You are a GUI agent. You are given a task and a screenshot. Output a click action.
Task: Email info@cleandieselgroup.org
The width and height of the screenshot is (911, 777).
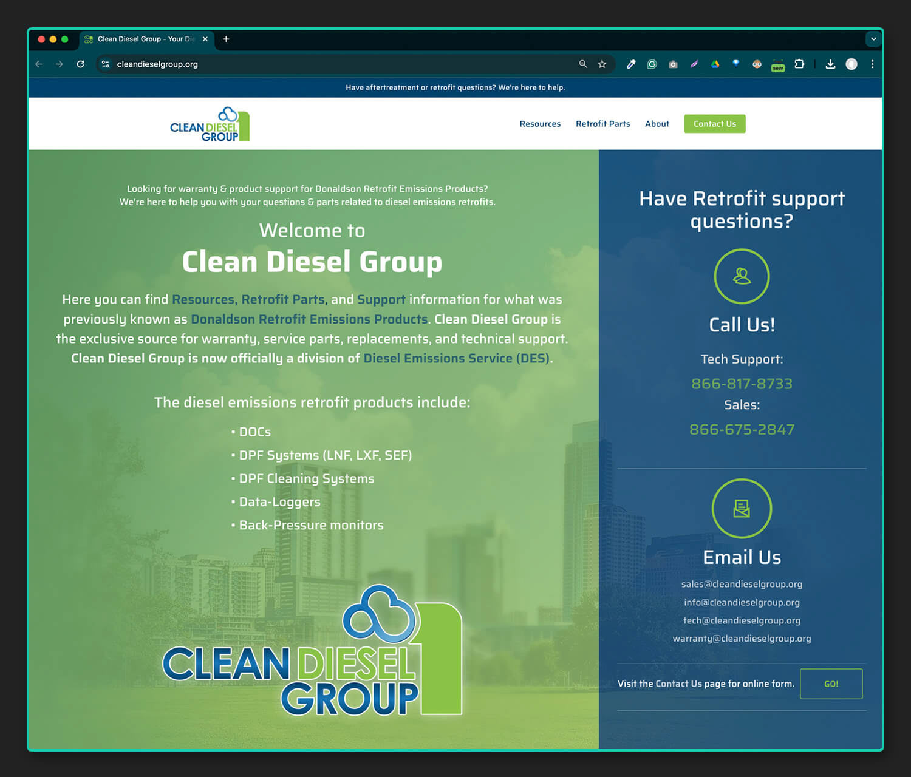coord(742,602)
